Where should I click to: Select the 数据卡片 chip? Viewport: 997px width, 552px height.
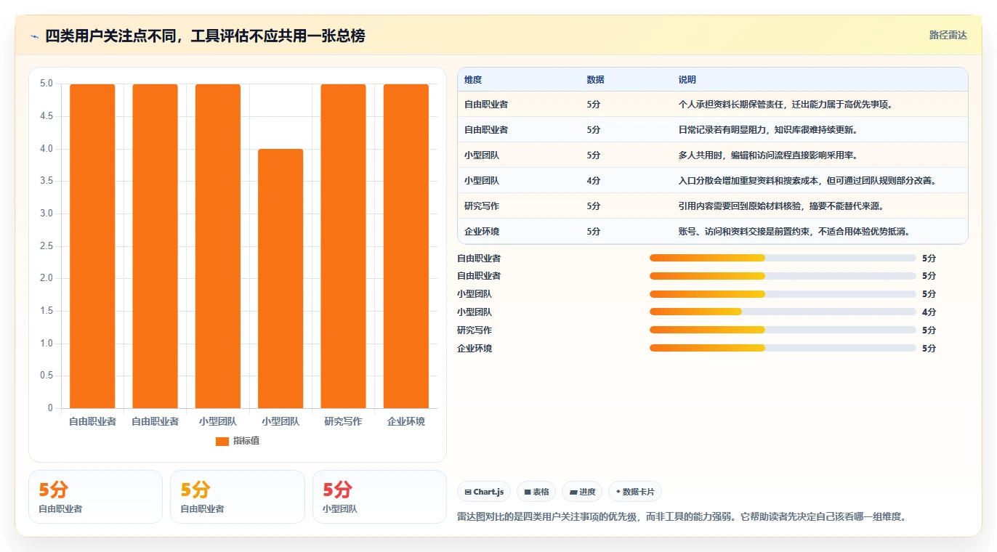click(x=635, y=492)
